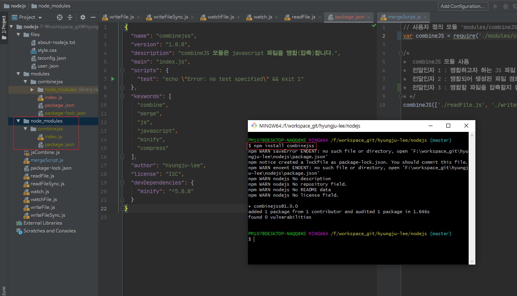Open jsCombine.js in project tree
Image resolution: width=517 pixels, height=296 pixels.
(x=45, y=152)
